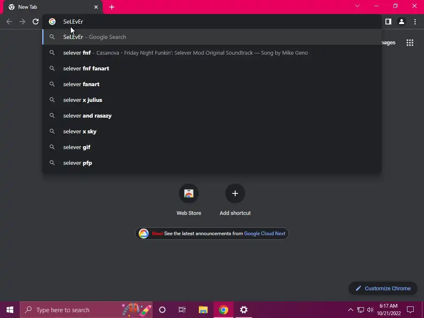Expand the tab search chevron
424x318 pixels.
point(357,6)
